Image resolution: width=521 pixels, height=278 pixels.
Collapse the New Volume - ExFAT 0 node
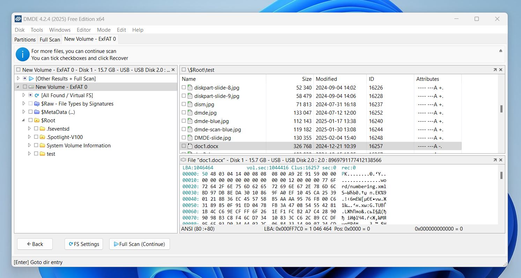coord(18,87)
